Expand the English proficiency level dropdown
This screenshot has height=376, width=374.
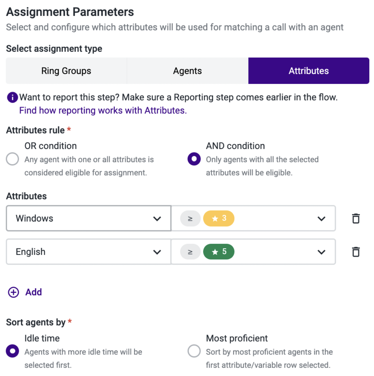253,252
